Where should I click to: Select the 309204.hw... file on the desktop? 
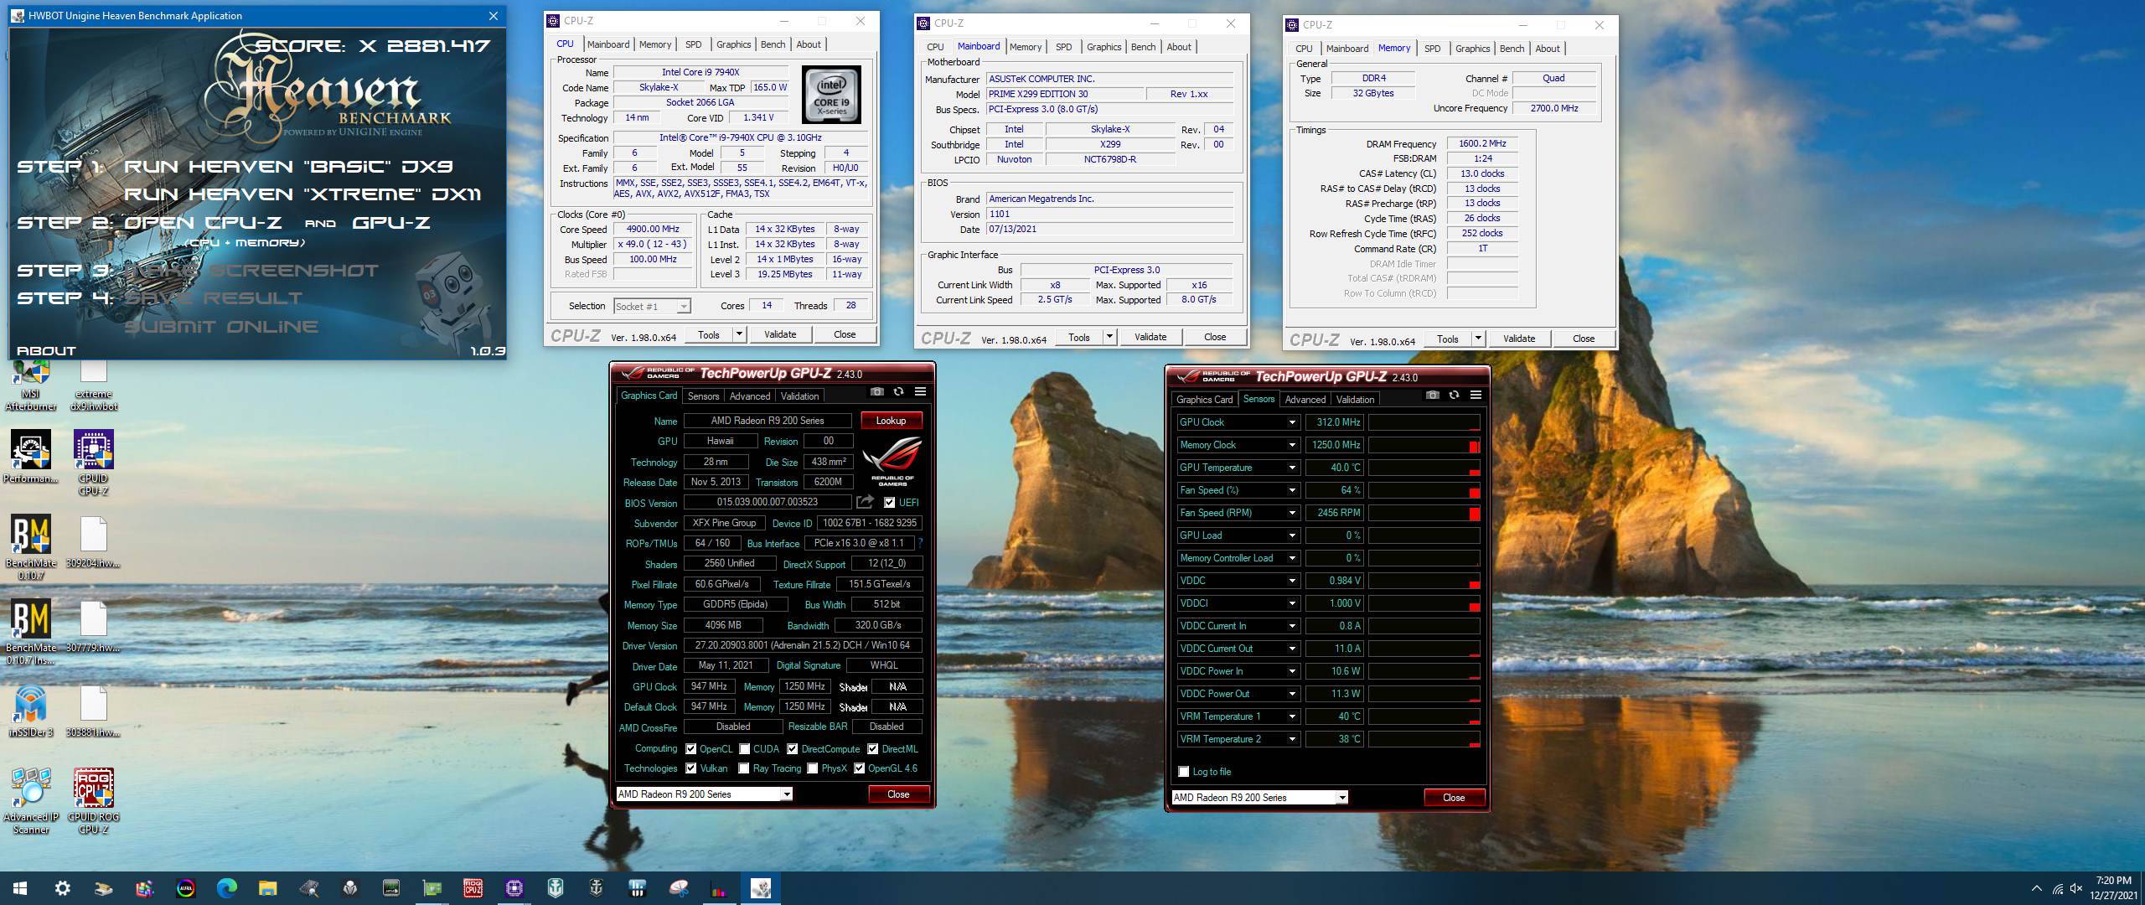click(93, 544)
